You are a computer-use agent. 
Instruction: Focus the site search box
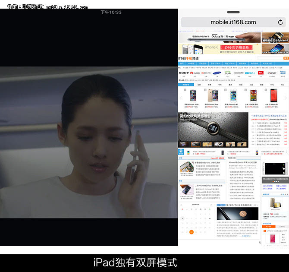(270, 58)
